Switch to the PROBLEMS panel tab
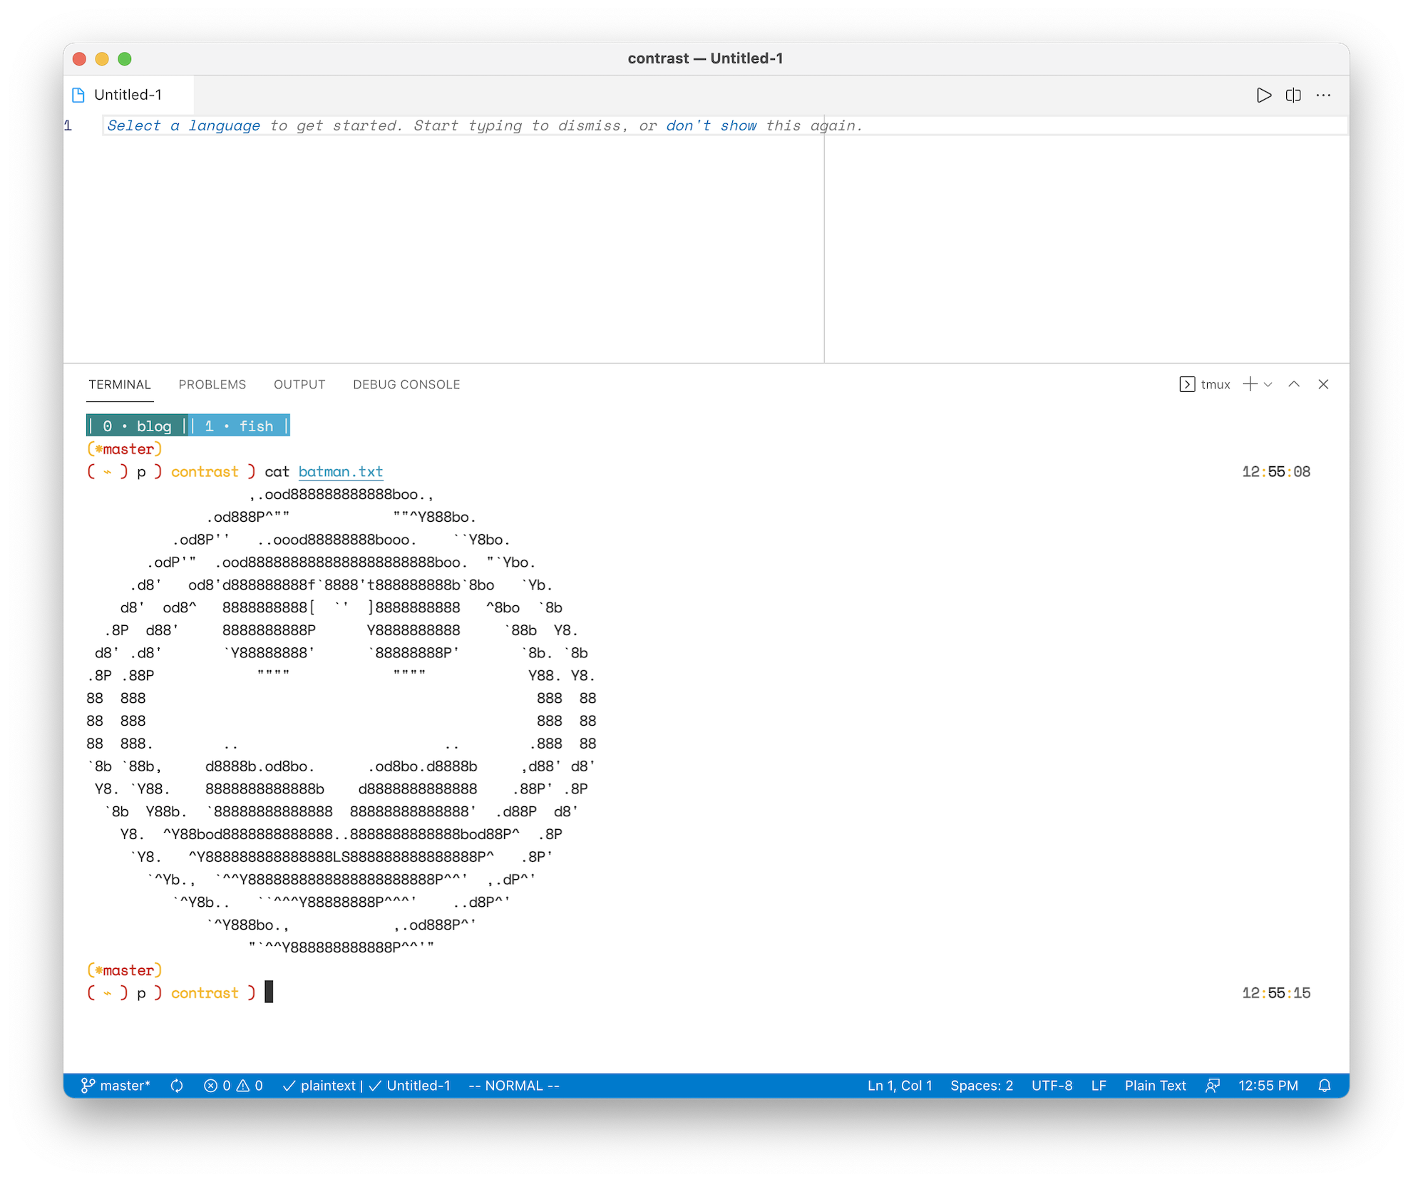Viewport: 1413px width, 1182px height. pos(212,384)
